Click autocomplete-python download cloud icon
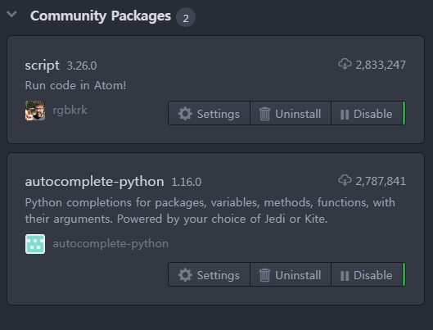Screen dimensions: 433x330 tap(345, 180)
